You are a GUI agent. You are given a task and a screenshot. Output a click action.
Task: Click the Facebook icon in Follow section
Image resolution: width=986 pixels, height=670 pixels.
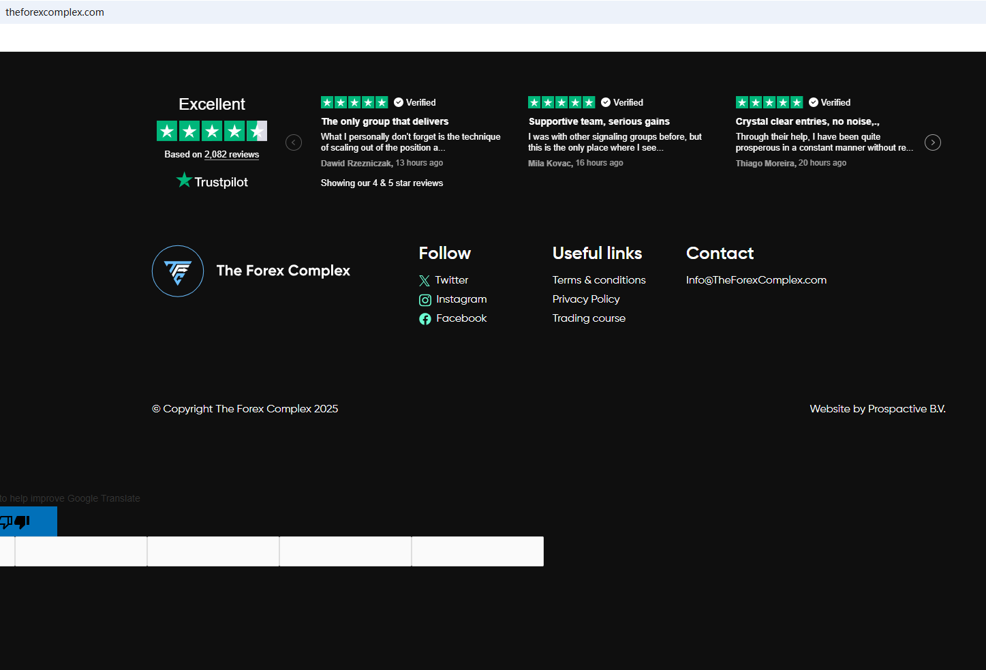[425, 319]
